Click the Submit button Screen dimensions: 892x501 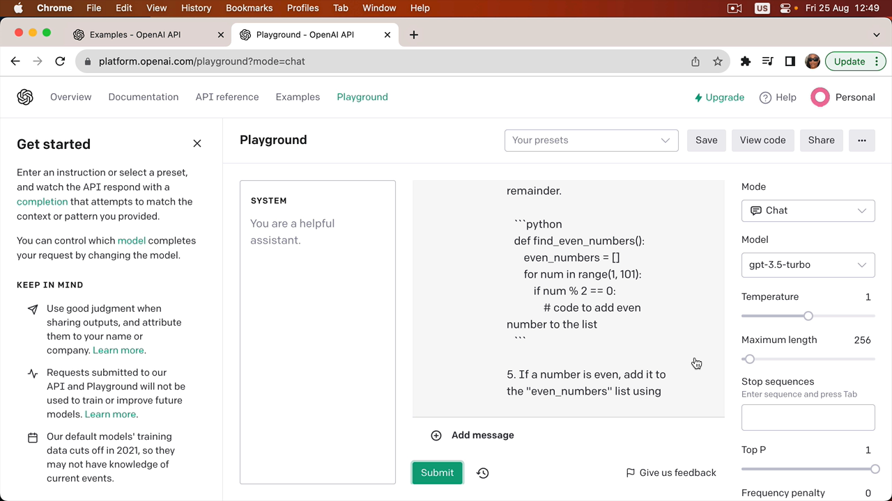point(437,472)
